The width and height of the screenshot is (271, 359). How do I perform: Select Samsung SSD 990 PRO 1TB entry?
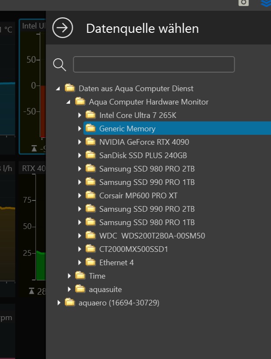pyautogui.click(x=147, y=182)
